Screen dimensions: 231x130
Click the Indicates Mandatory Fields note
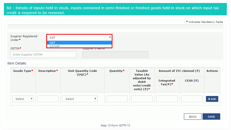pyautogui.click(x=205, y=22)
